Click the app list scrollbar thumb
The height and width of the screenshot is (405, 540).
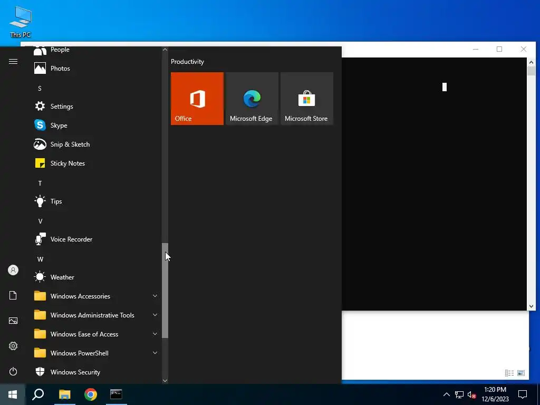click(x=165, y=291)
